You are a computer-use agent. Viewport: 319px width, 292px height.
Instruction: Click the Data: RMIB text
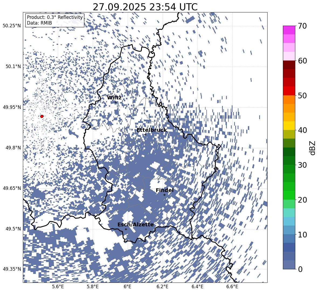[39, 23]
